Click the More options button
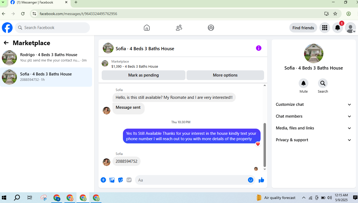The height and width of the screenshot is (203, 358). [225, 75]
